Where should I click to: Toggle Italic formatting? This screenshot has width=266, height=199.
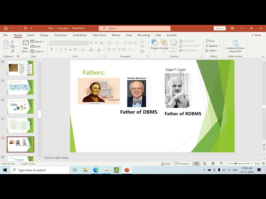coord(56,50)
